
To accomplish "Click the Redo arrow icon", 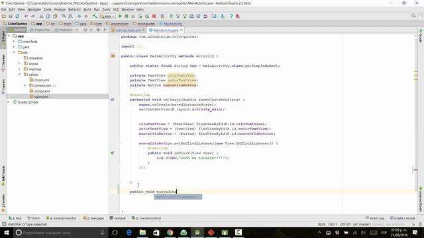I will [32, 16].
